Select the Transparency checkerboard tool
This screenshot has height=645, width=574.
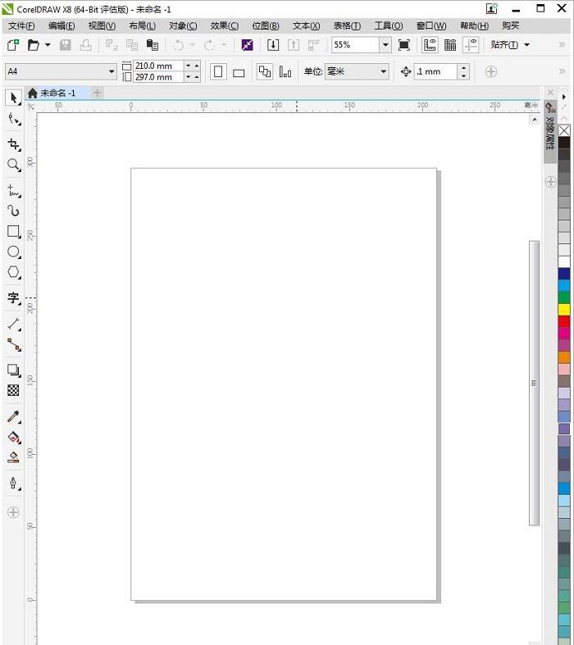click(13, 390)
